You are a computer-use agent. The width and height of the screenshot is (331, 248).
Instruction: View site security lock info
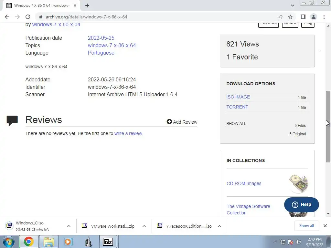click(x=41, y=17)
